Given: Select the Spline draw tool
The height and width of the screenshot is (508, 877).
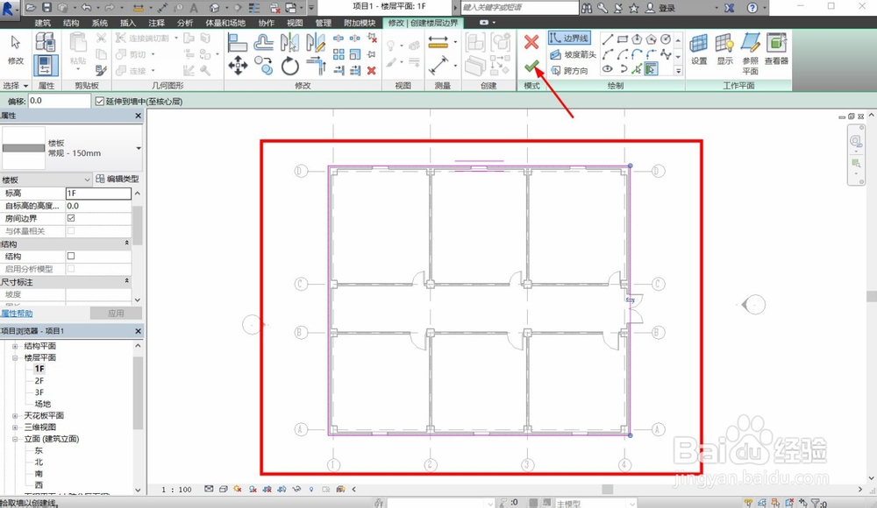Looking at the screenshot, I should tap(666, 54).
